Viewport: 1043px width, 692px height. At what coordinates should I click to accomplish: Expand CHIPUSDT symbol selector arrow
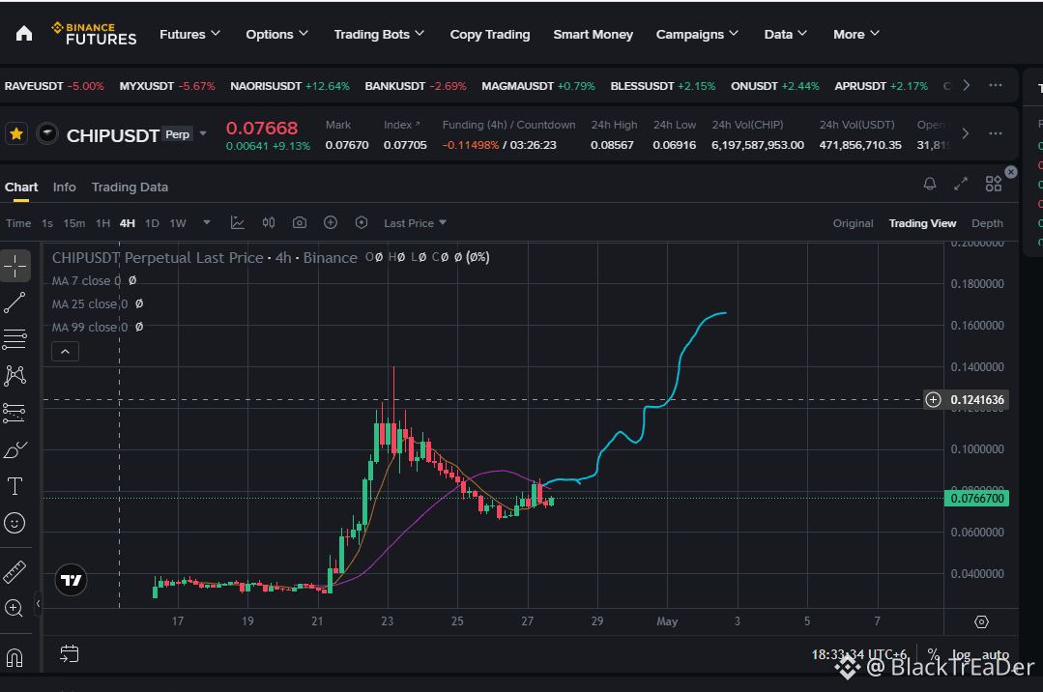coord(203,133)
